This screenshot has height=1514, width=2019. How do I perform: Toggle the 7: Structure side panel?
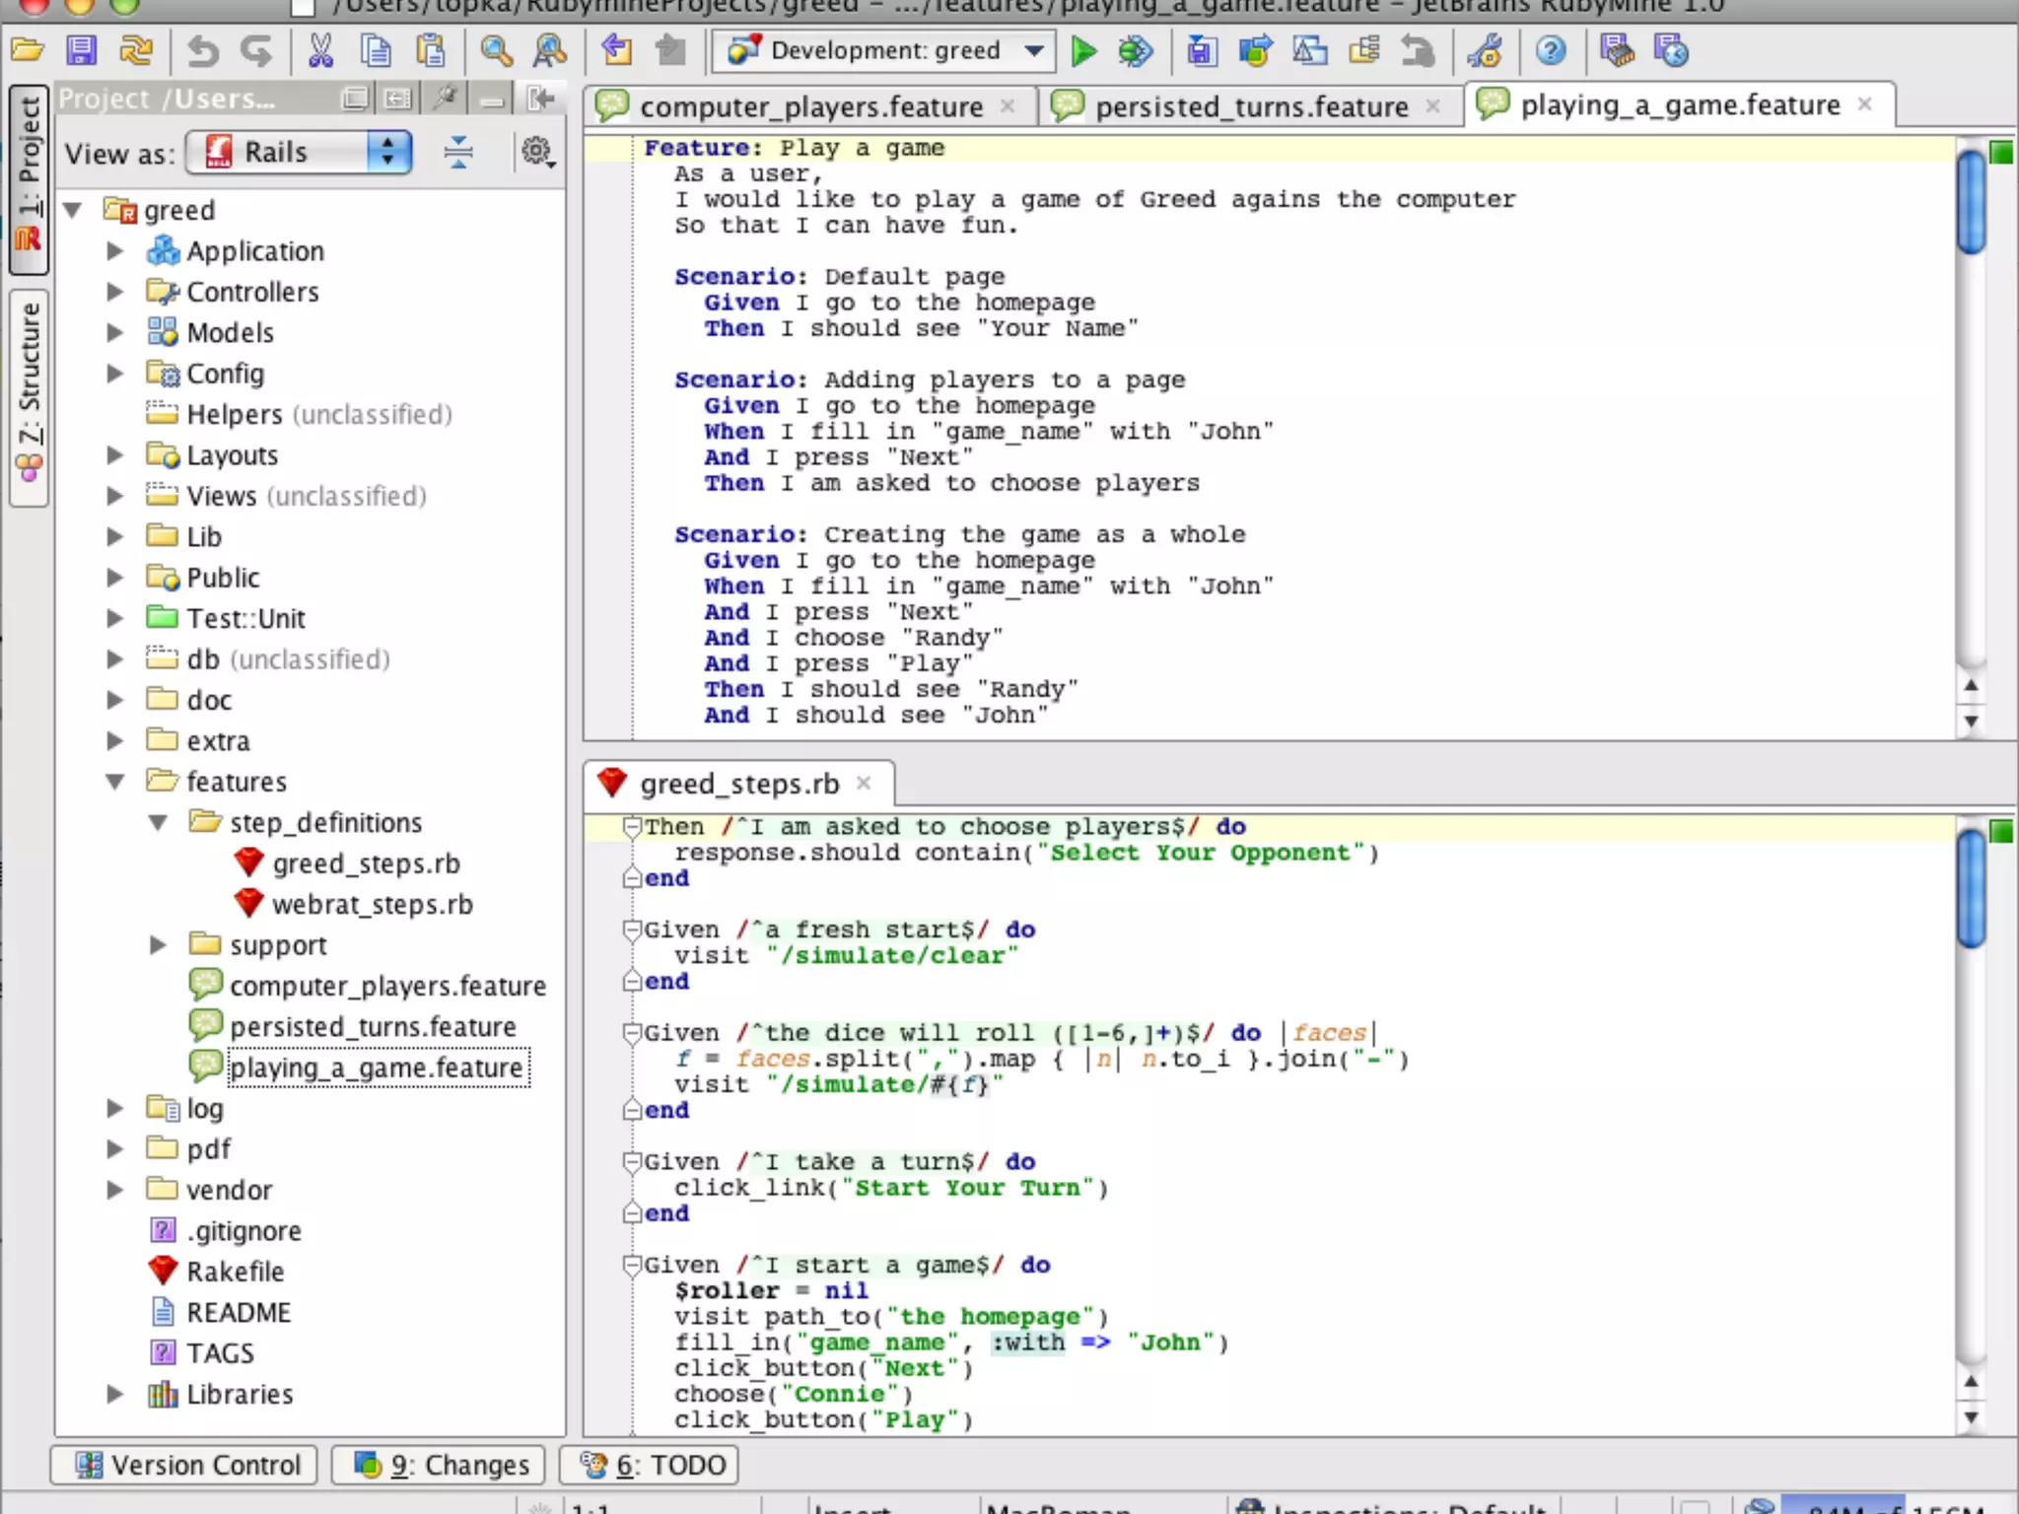[x=28, y=394]
